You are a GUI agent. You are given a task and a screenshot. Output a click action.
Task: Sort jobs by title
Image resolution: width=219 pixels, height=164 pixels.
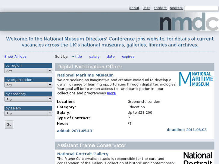[x=79, y=57]
